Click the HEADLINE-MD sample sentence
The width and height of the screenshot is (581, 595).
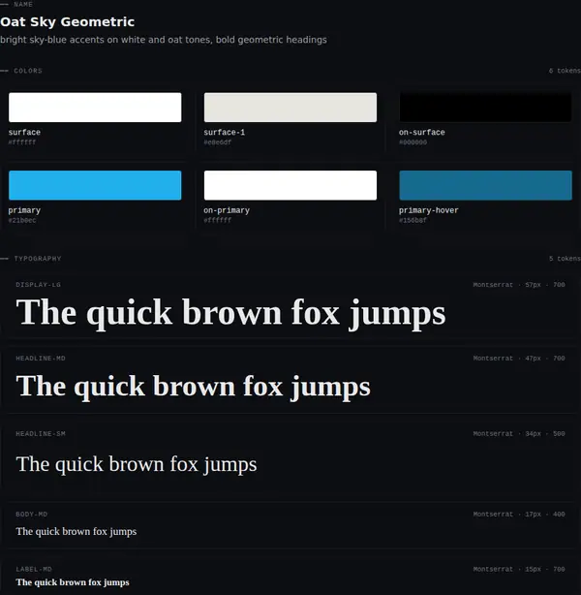coord(194,387)
